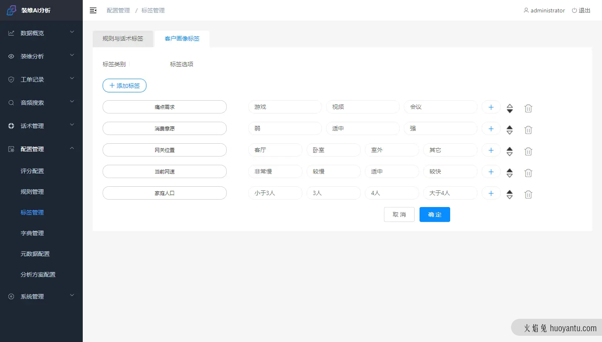Add an option to 消费意愿 row
Screen dimensions: 602x342
tap(491, 128)
